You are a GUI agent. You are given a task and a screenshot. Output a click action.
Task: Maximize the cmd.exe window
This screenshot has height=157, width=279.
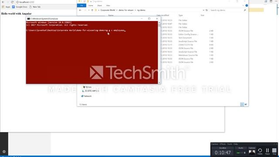[x=149, y=18]
